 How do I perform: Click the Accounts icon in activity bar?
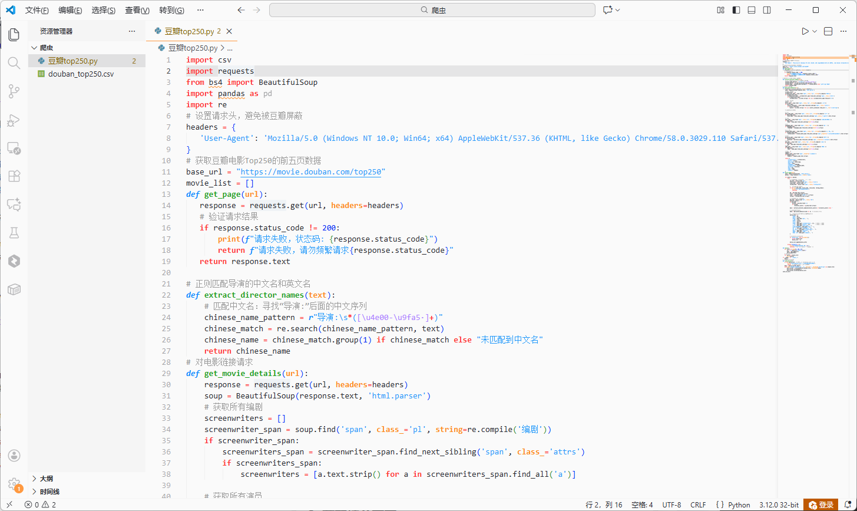coord(14,456)
